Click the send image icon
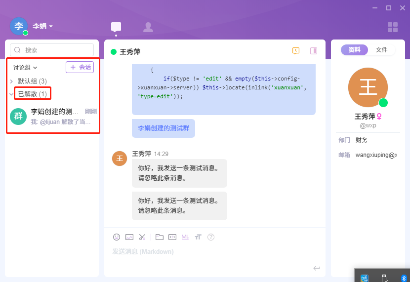The height and width of the screenshot is (282, 410). click(129, 237)
